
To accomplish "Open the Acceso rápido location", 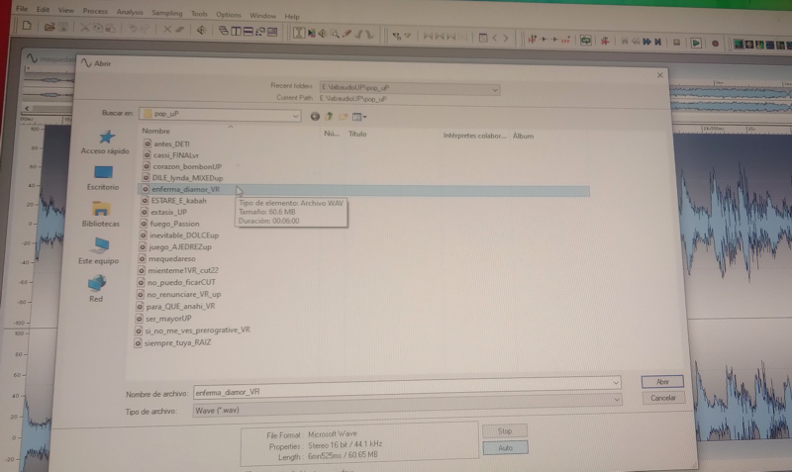I will (105, 142).
